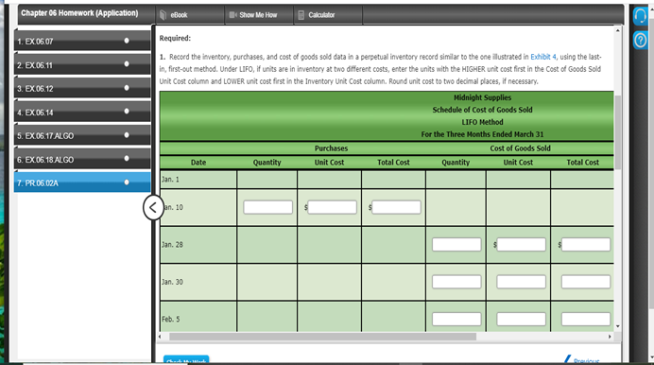
Task: Click Jan. 28 COGS Unit Cost field
Action: click(522, 245)
